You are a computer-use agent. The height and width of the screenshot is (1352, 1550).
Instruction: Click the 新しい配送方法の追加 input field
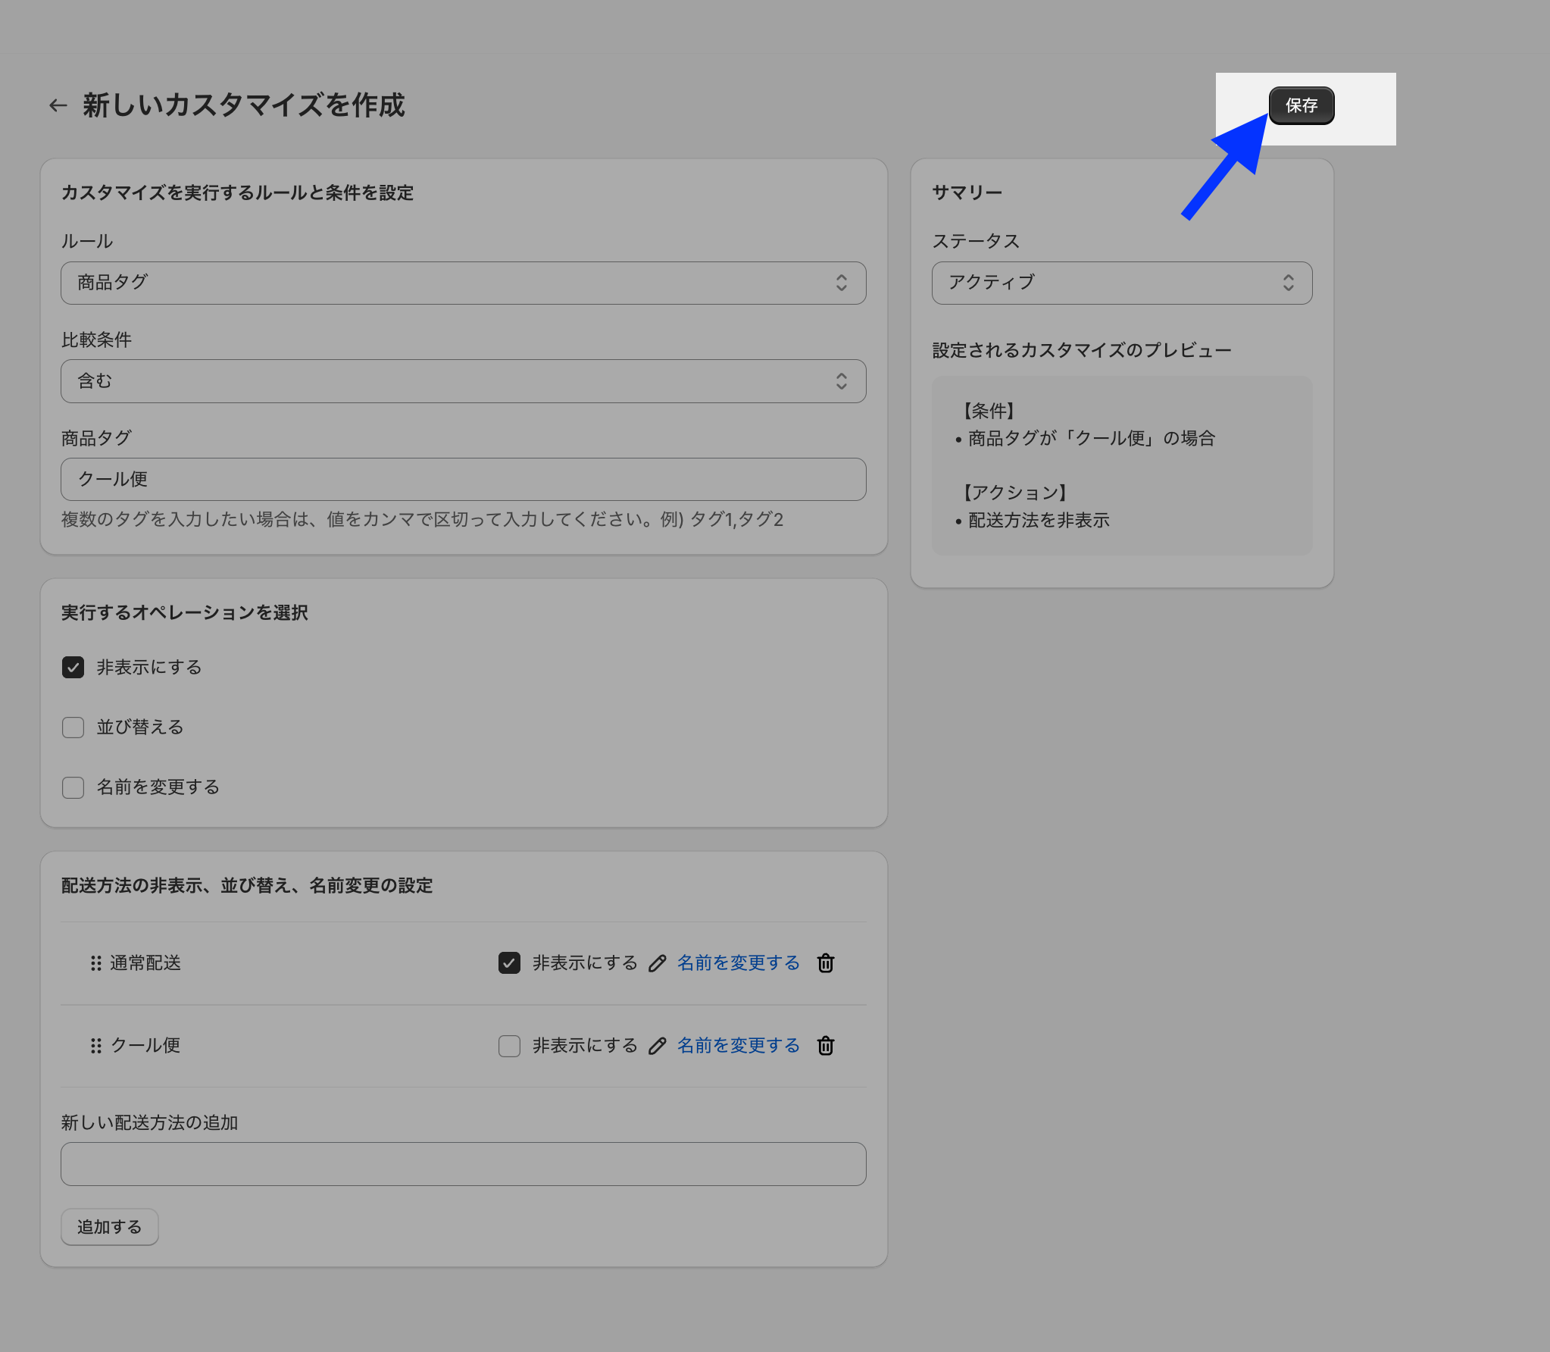[x=463, y=1163]
